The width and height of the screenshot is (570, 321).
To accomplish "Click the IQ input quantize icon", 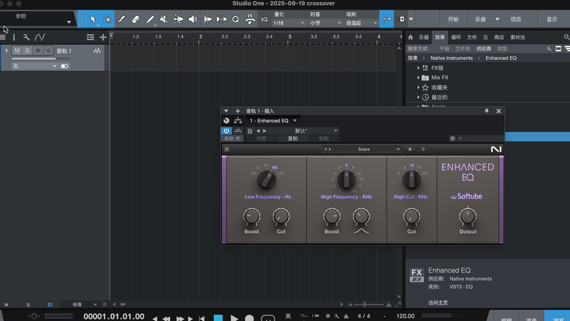I will click(264, 19).
